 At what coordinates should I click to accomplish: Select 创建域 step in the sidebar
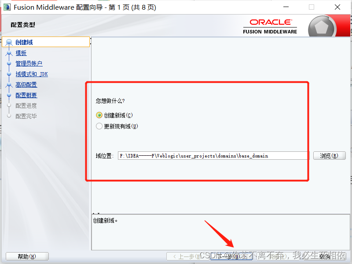(46, 42)
